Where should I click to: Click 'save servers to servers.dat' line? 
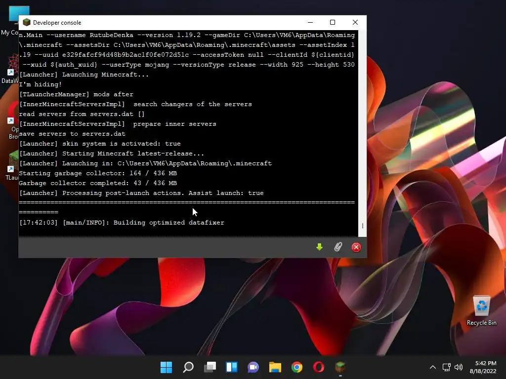[72, 134]
